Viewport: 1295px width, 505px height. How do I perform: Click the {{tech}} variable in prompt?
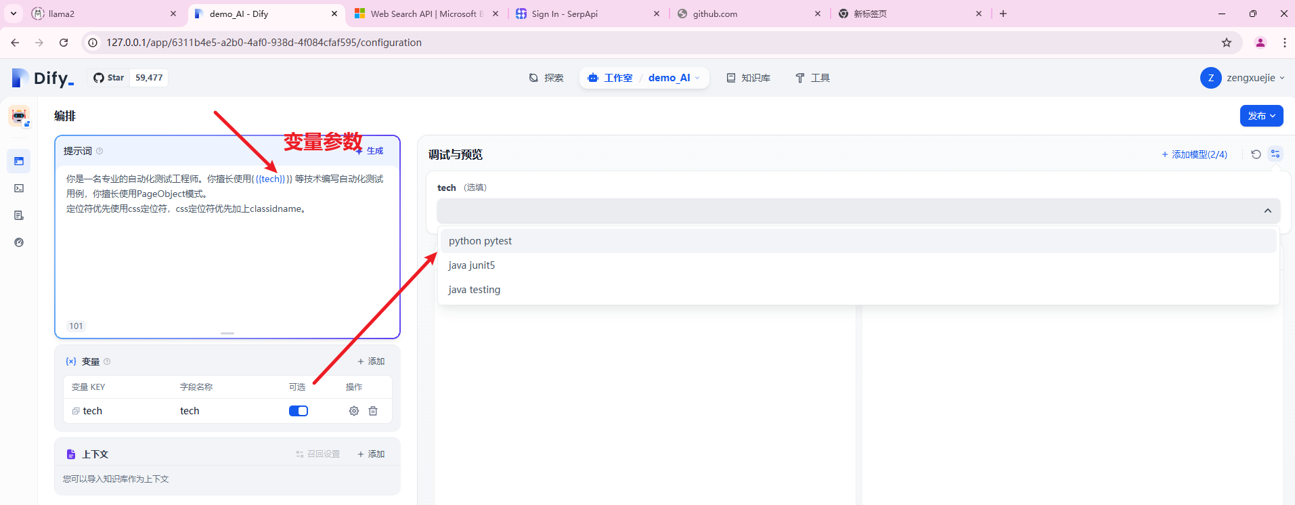[271, 179]
